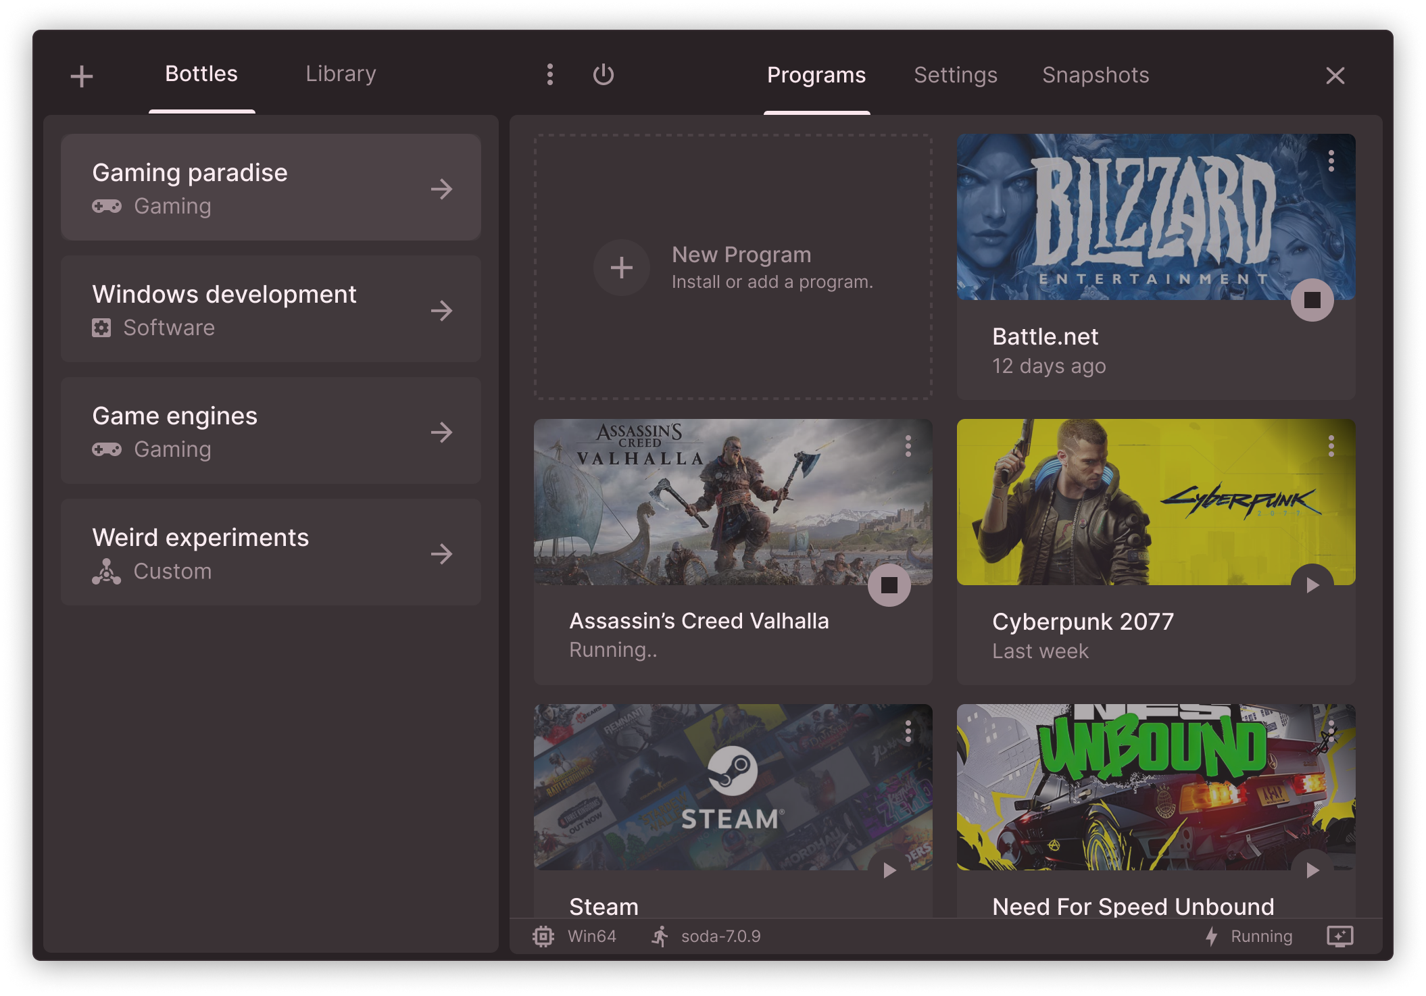Launch Cyberpunk 2077 with play button
Image resolution: width=1426 pixels, height=996 pixels.
[1312, 585]
